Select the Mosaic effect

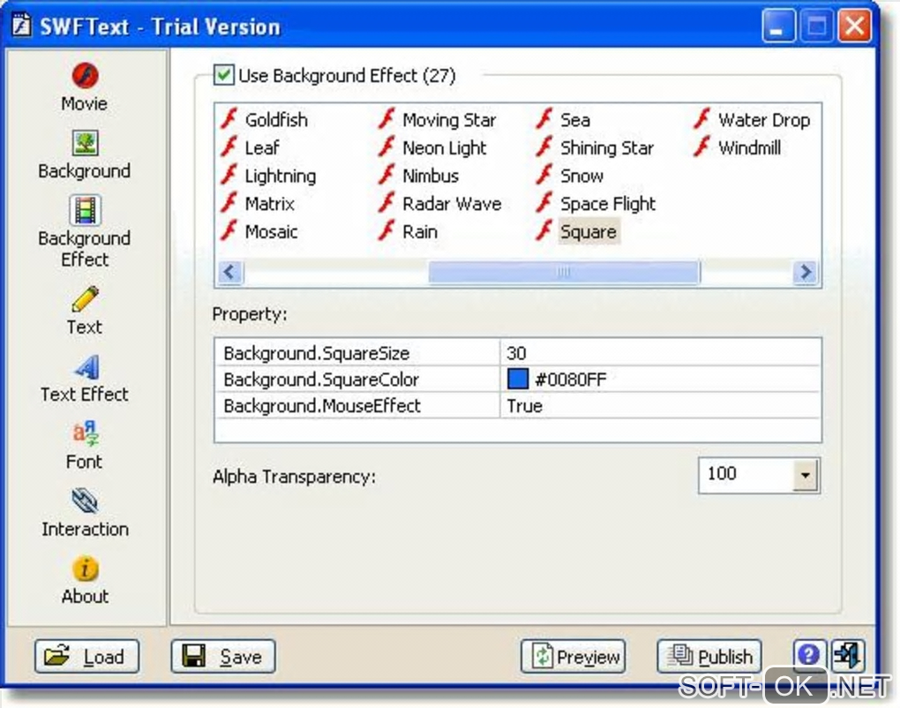click(272, 232)
